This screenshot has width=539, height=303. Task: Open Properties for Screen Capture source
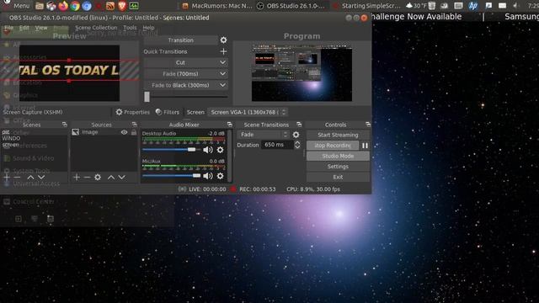pos(133,112)
